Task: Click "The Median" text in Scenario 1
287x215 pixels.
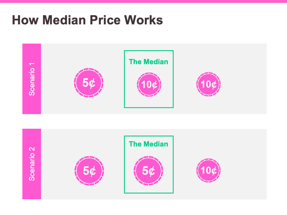Action: click(148, 62)
